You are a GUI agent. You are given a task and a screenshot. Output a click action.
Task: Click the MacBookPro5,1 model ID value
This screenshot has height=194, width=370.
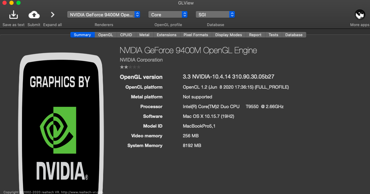click(x=199, y=126)
